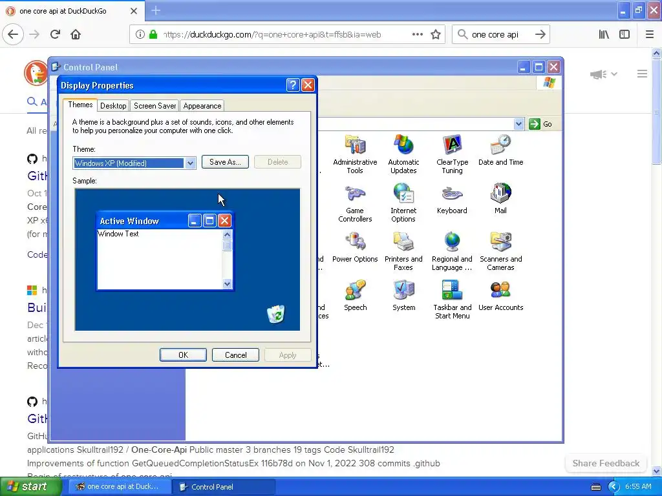Show site information icon in address bar
This screenshot has height=496, width=662.
140,35
